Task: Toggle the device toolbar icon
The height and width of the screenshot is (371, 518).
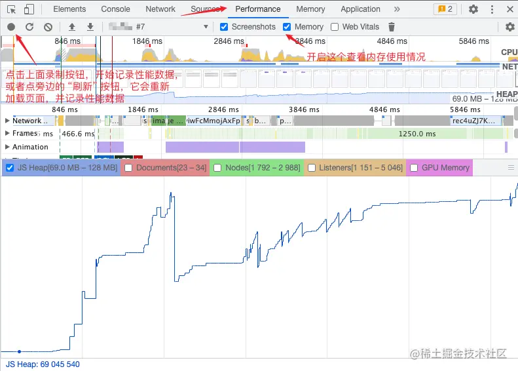Action: [29, 9]
